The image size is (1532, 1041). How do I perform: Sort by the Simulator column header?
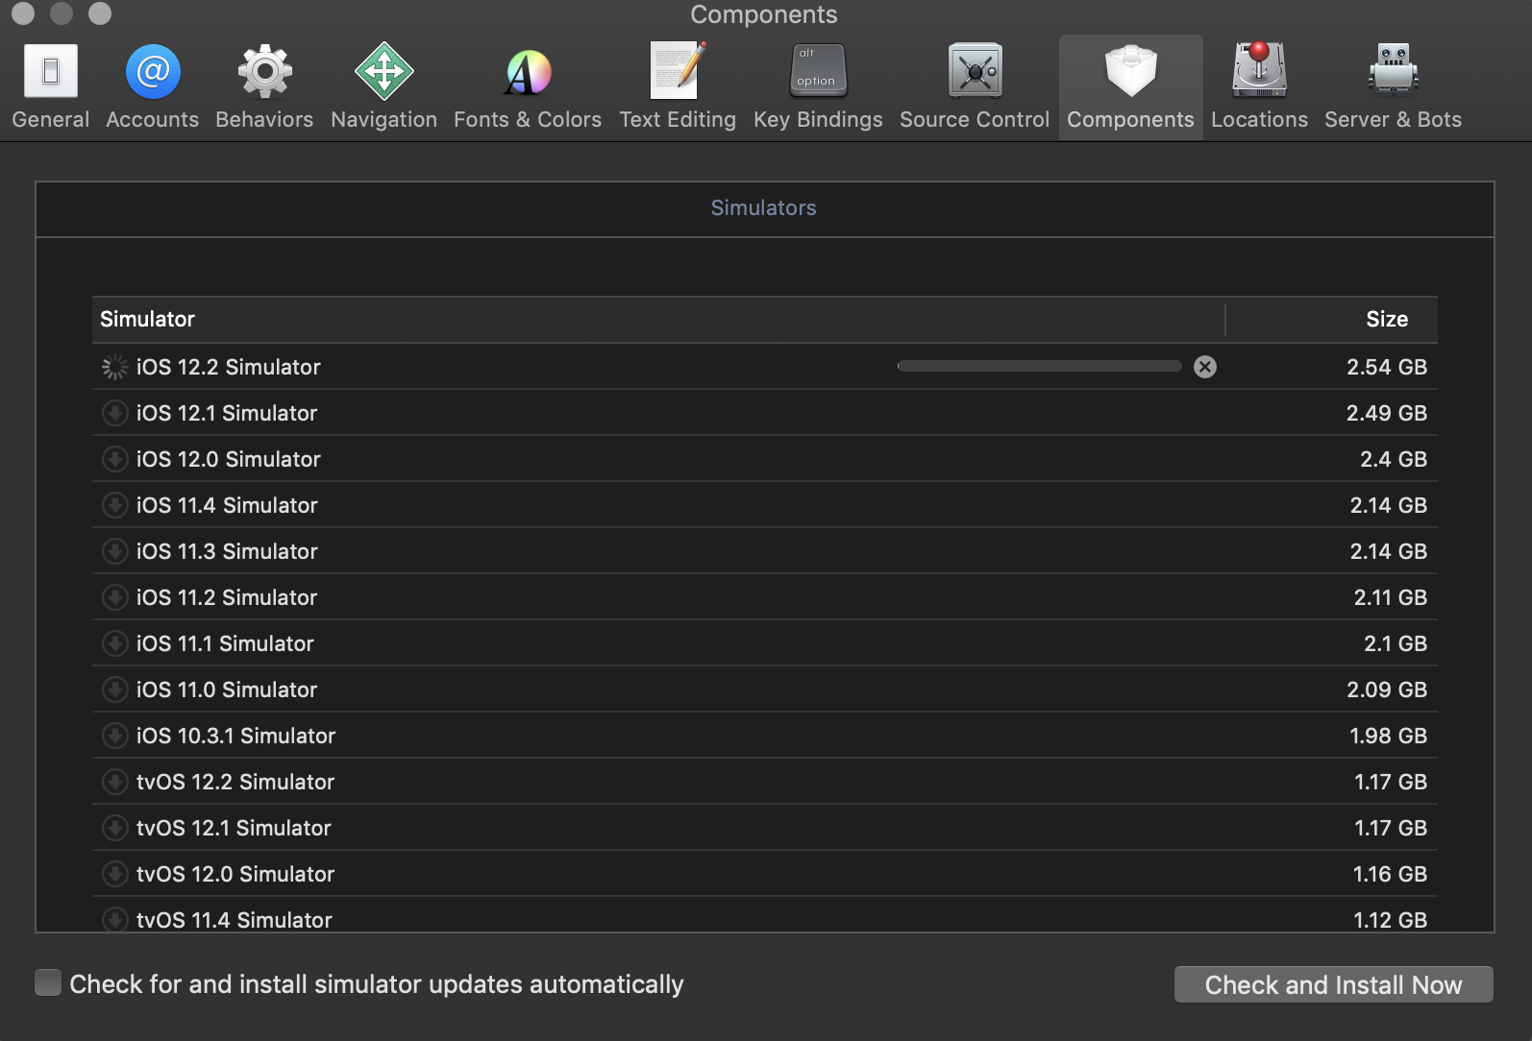(x=658, y=319)
